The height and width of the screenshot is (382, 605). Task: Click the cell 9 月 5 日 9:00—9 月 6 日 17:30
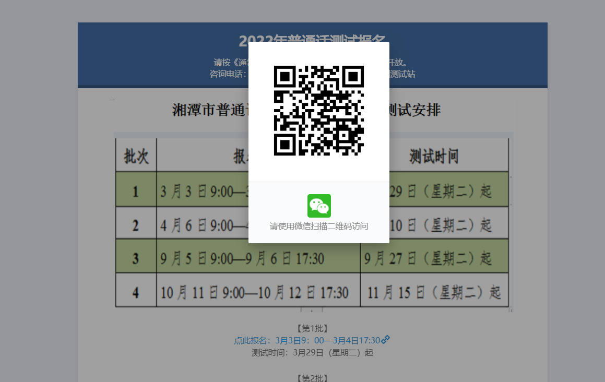[x=258, y=256]
